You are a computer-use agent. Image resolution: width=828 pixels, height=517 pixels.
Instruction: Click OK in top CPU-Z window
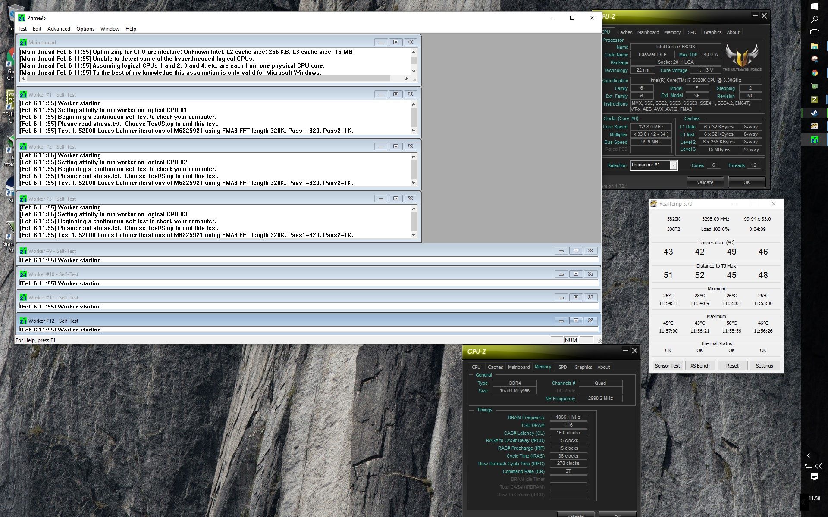pyautogui.click(x=746, y=182)
